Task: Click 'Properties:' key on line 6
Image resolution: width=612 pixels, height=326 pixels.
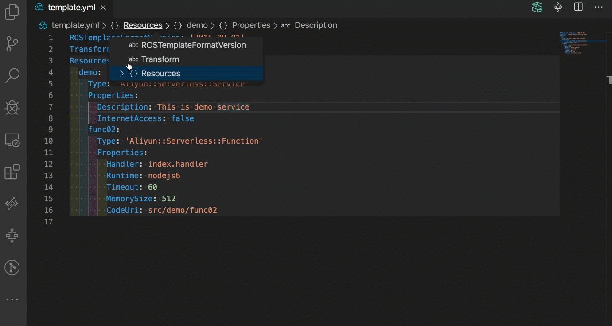Action: point(113,95)
